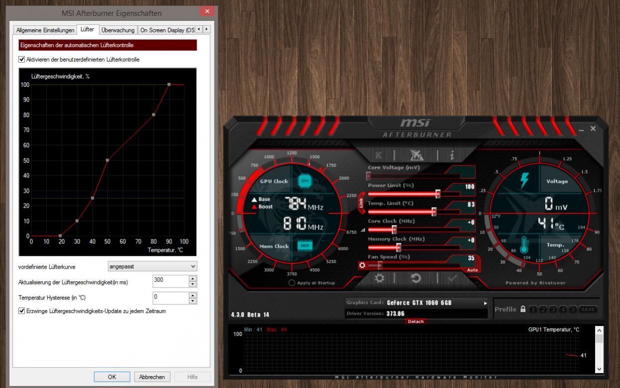Click the Kombustor K icon in Afterburner
The image size is (620, 388).
coord(379,155)
